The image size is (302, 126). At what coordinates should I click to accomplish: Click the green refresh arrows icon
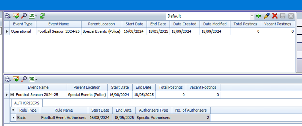(42, 16)
